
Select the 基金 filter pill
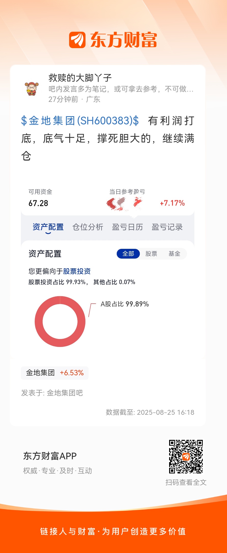point(174,254)
